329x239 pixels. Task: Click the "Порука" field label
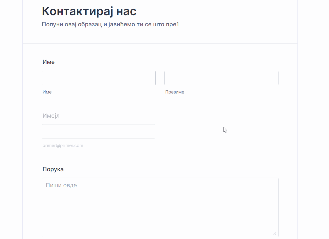[53, 169]
